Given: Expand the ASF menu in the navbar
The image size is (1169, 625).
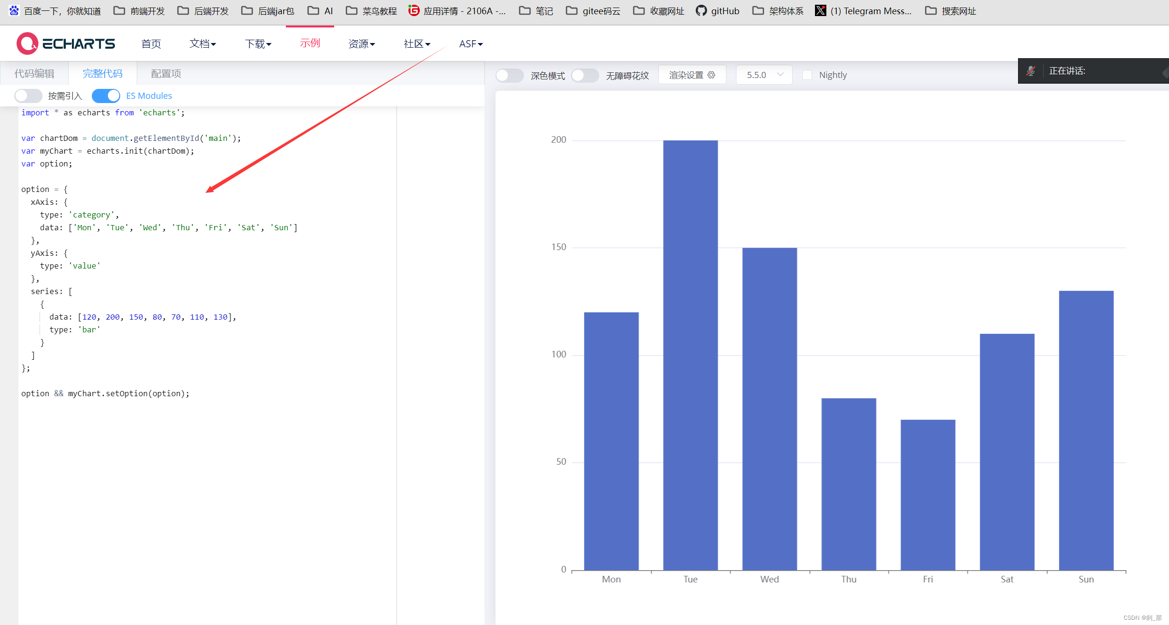Looking at the screenshot, I should 470,43.
